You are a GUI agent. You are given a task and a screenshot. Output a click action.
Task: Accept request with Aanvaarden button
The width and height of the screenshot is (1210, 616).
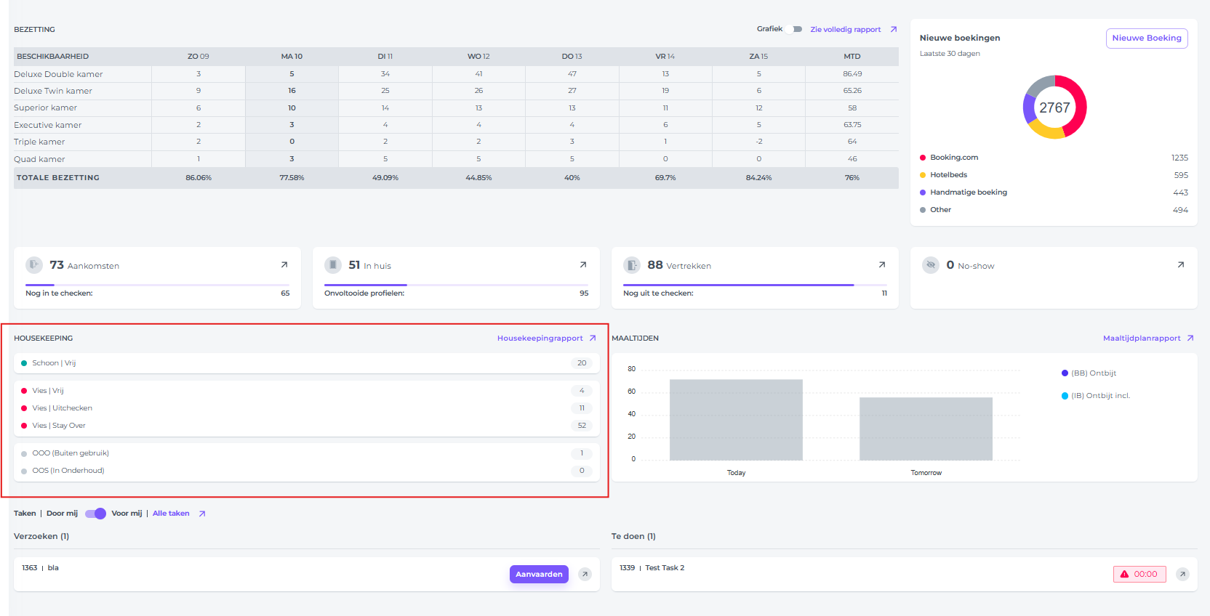pos(539,575)
